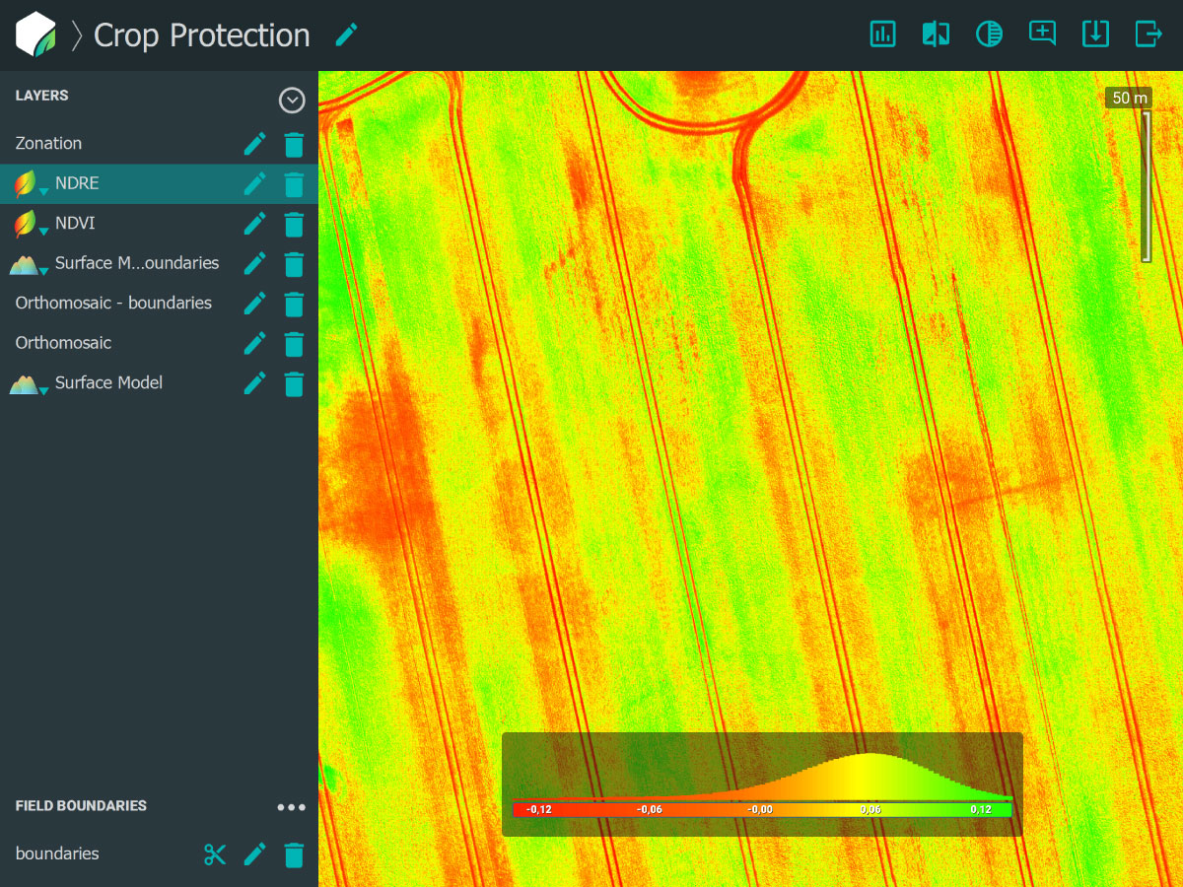This screenshot has width=1183, height=887.
Task: Activate the split compare view icon
Action: coord(936,34)
